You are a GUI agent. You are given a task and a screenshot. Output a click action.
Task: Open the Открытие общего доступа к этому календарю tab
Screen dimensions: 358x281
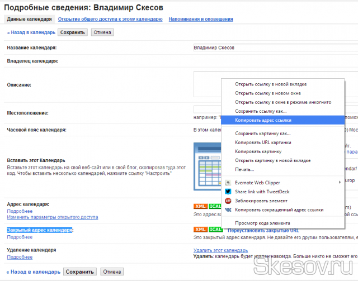coord(110,19)
